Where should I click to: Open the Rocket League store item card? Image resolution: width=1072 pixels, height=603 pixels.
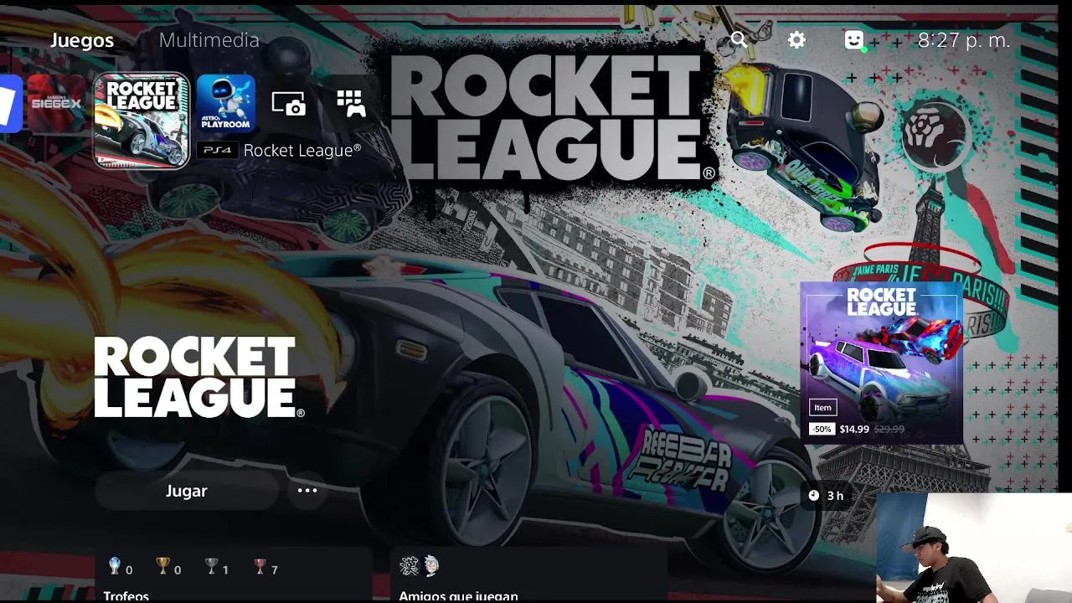tap(881, 363)
